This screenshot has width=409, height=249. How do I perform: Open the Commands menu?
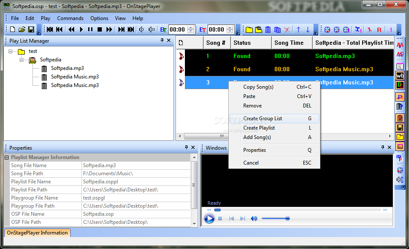pyautogui.click(x=70, y=18)
